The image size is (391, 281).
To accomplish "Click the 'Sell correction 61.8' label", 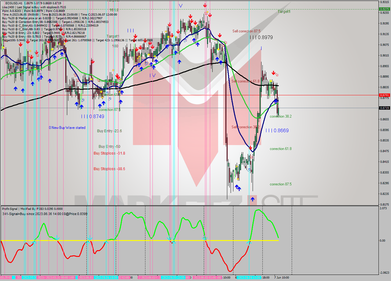I will [245, 81].
